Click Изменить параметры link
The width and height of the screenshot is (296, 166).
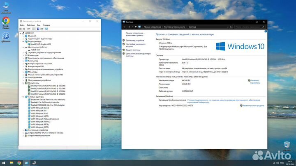click(x=254, y=82)
